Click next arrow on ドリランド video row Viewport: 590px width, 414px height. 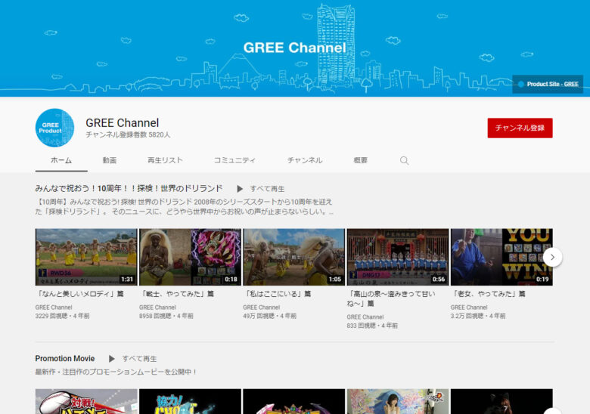552,258
